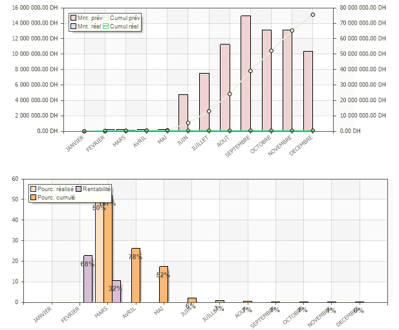The image size is (399, 330).
Task: Click the small orange 6% JUIN bar
Action: coord(191,300)
